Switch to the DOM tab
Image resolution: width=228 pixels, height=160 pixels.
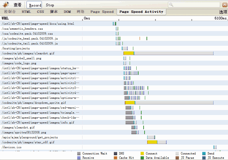(x=67, y=12)
